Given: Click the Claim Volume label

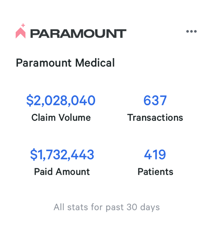Looking at the screenshot, I should [61, 117].
